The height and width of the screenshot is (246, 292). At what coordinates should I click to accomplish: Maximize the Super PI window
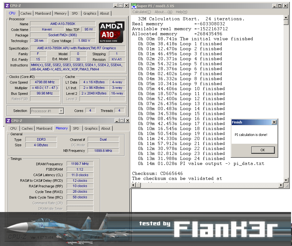[x=280, y=6]
